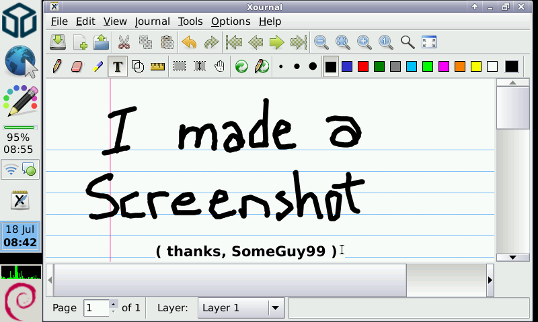Select the Highlighter tool
The width and height of the screenshot is (538, 322).
pos(98,66)
